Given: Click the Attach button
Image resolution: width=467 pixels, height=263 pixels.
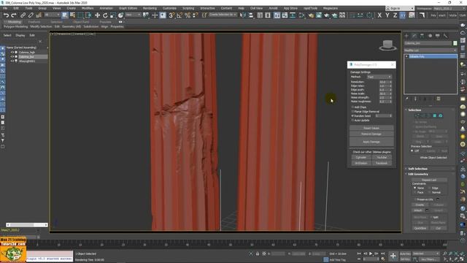Looking at the screenshot, I should pyautogui.click(x=418, y=210).
